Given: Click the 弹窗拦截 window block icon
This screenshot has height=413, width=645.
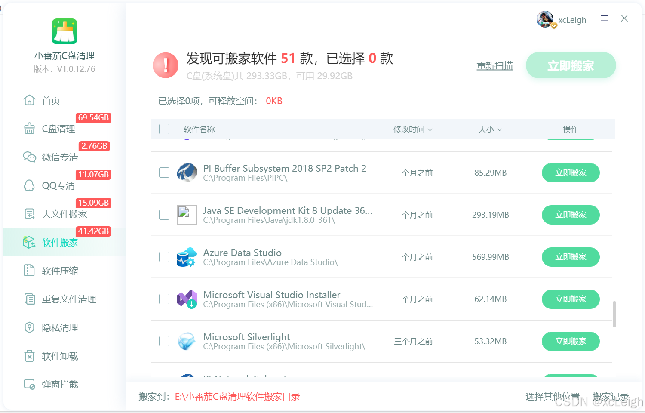Looking at the screenshot, I should (x=29, y=384).
